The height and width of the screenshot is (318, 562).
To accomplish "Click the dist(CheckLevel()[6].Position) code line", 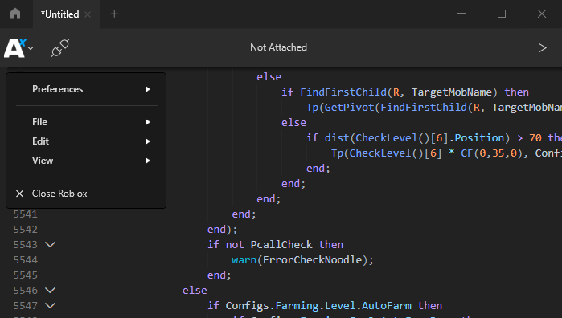I will [x=434, y=138].
